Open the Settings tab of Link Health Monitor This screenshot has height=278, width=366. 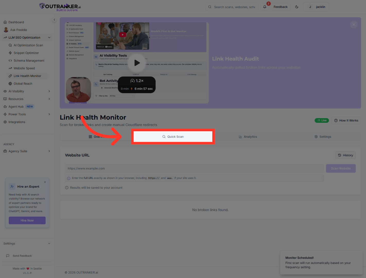click(x=323, y=137)
